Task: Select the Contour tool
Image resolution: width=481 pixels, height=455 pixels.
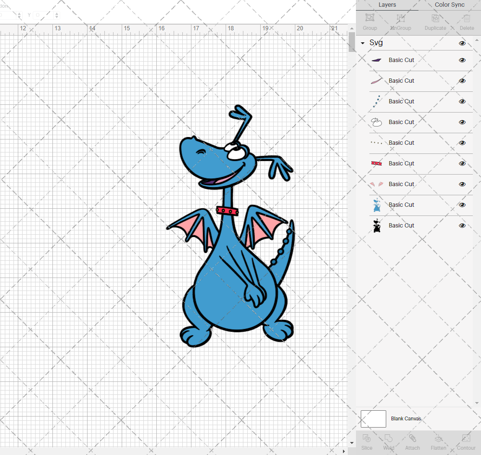Action: coord(466,438)
